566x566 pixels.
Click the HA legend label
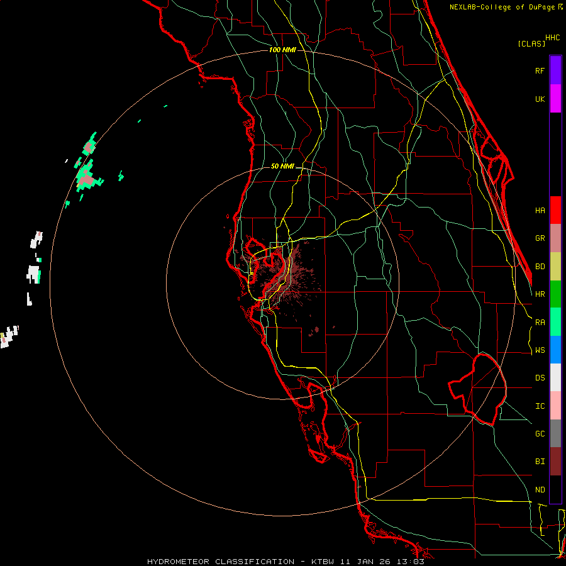(x=540, y=211)
